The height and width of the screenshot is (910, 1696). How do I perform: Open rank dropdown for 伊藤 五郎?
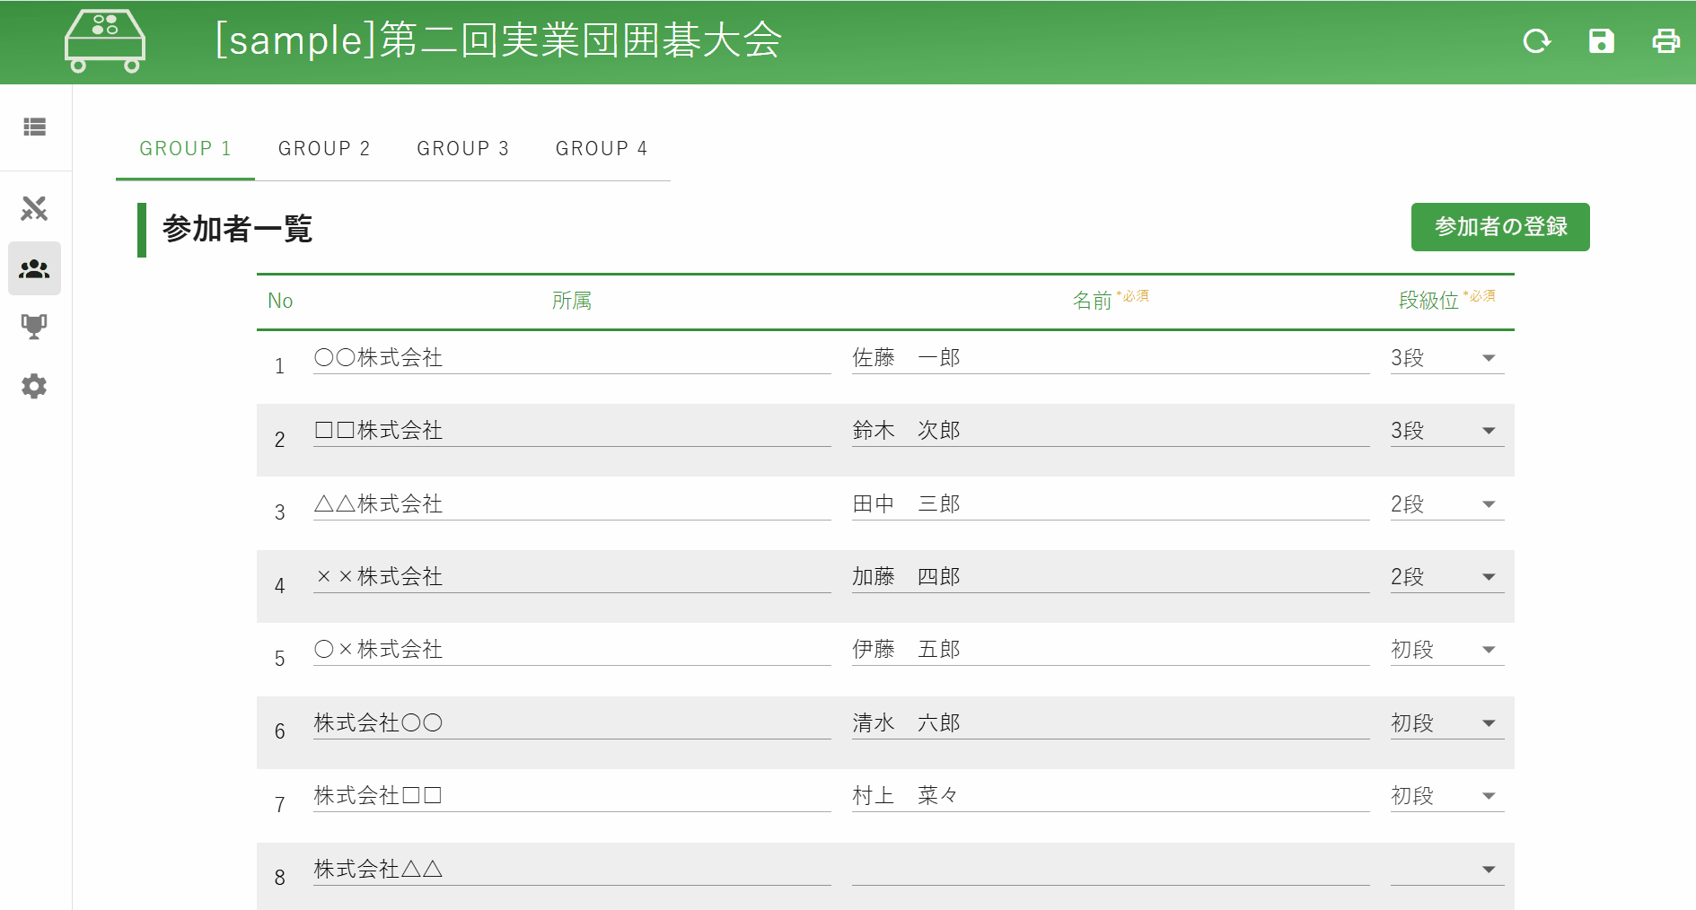pyautogui.click(x=1446, y=650)
